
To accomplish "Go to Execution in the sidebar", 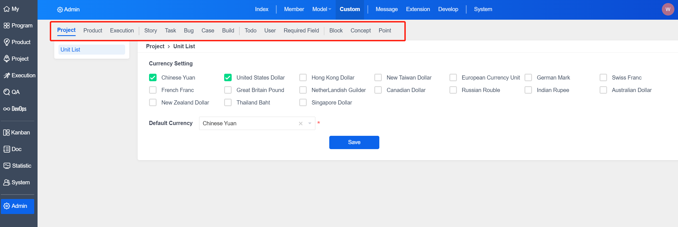I will point(7,75).
